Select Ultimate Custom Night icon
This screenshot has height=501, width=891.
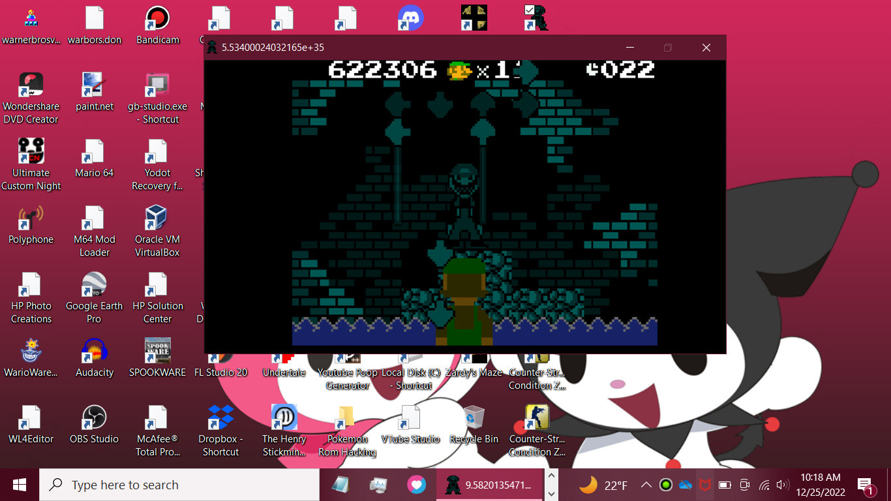coord(31,165)
